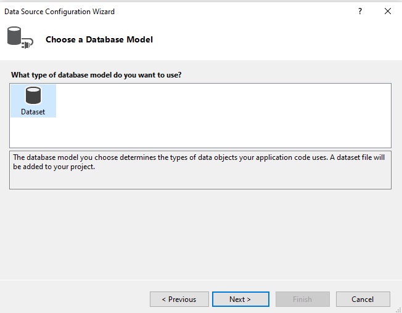Click the Next > button
Viewport: 402px width, 313px height.
[x=240, y=299]
